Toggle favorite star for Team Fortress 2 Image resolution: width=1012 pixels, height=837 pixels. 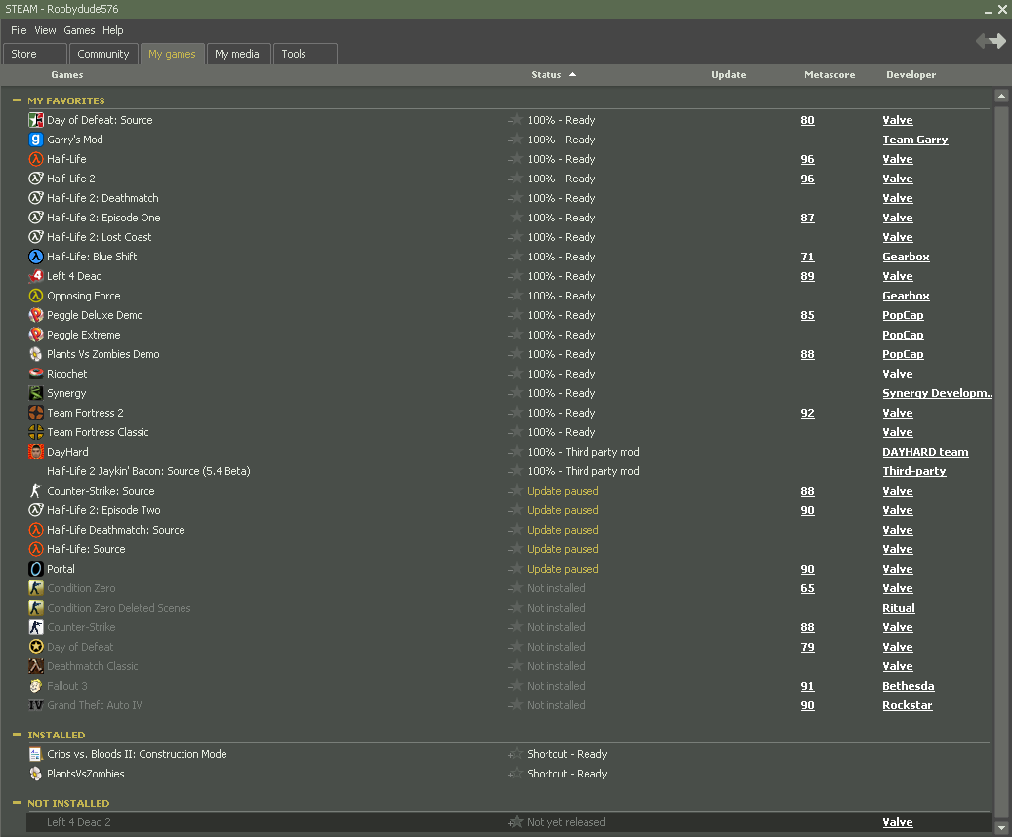click(x=515, y=413)
